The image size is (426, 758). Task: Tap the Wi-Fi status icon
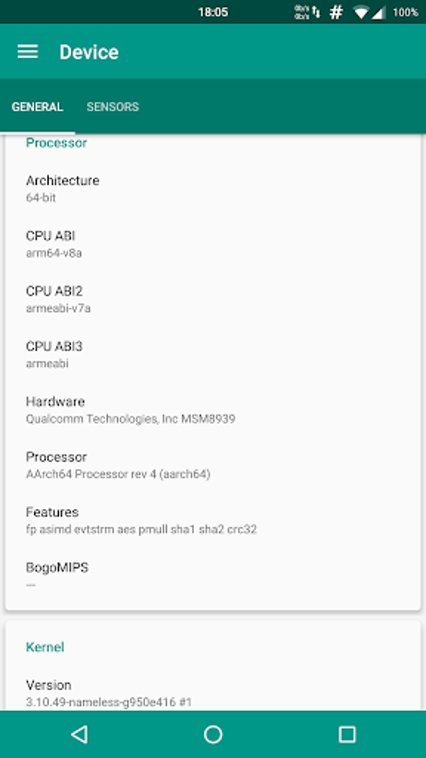click(360, 13)
